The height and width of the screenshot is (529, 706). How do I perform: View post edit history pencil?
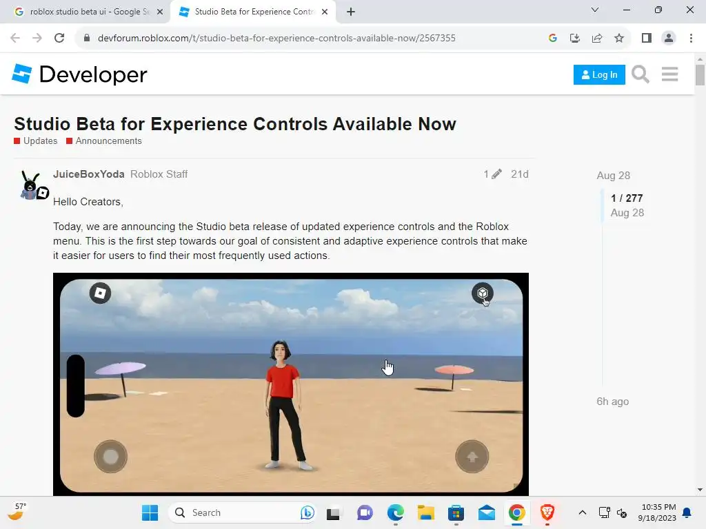[x=492, y=174]
